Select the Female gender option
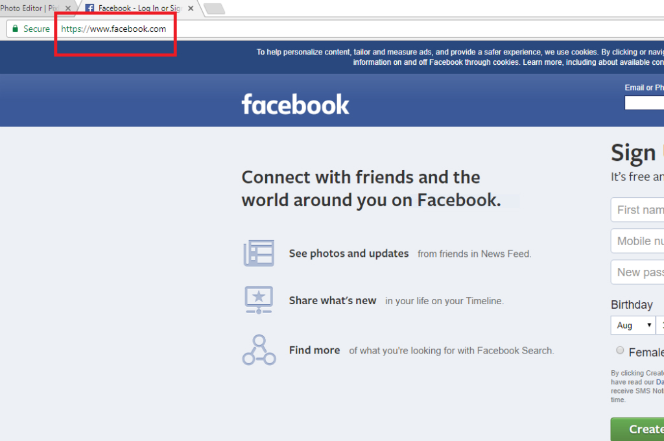Image resolution: width=664 pixels, height=441 pixels. tap(620, 350)
